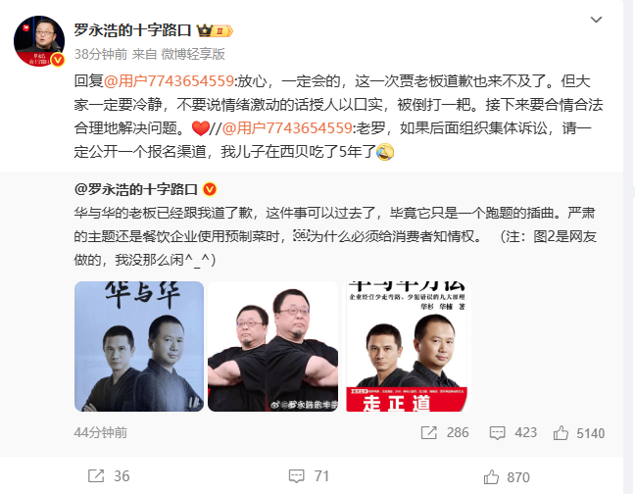This screenshot has height=494, width=635.
Task: Open the middle thumbnail of crossed-arms photo
Action: point(273,347)
